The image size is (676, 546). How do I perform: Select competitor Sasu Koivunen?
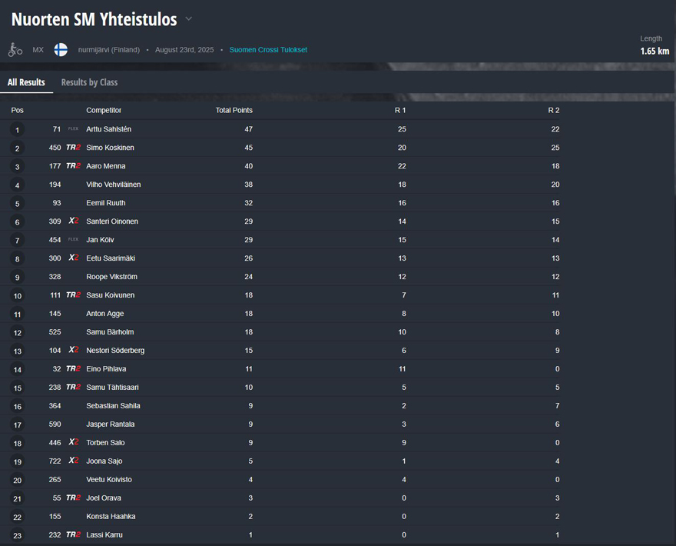(x=111, y=295)
